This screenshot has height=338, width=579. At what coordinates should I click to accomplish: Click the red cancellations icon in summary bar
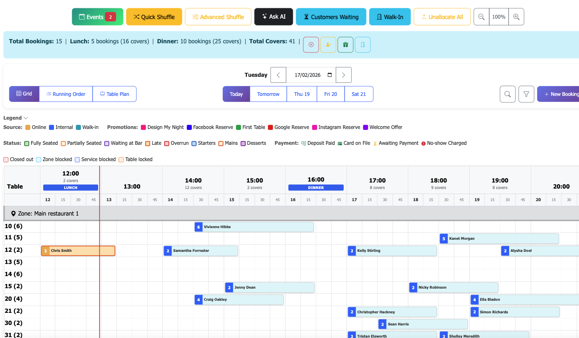coord(311,45)
